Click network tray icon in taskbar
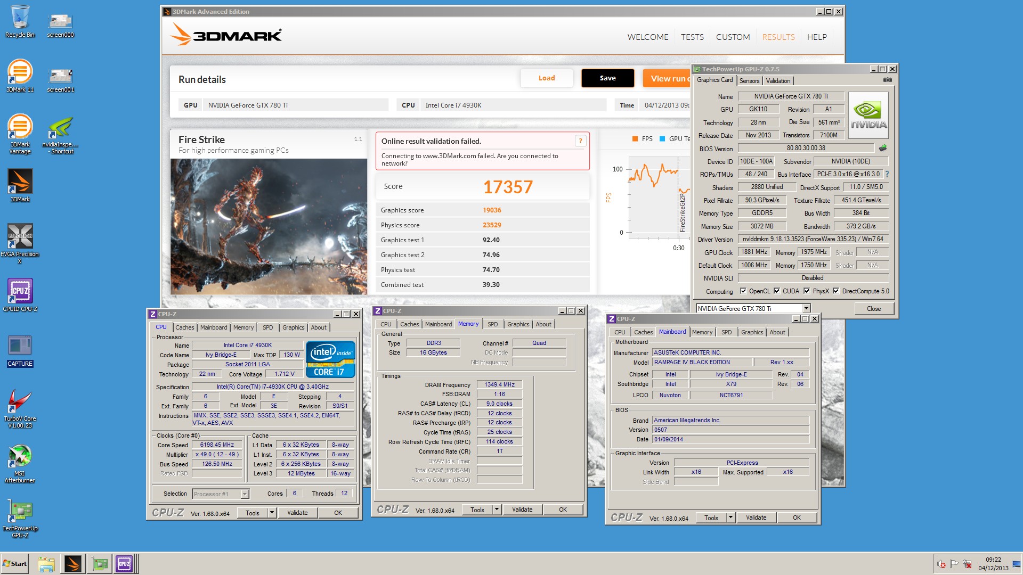Image resolution: width=1023 pixels, height=575 pixels. (x=967, y=564)
